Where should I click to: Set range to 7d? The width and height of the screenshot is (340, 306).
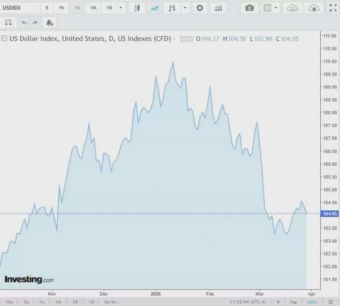coord(75,302)
